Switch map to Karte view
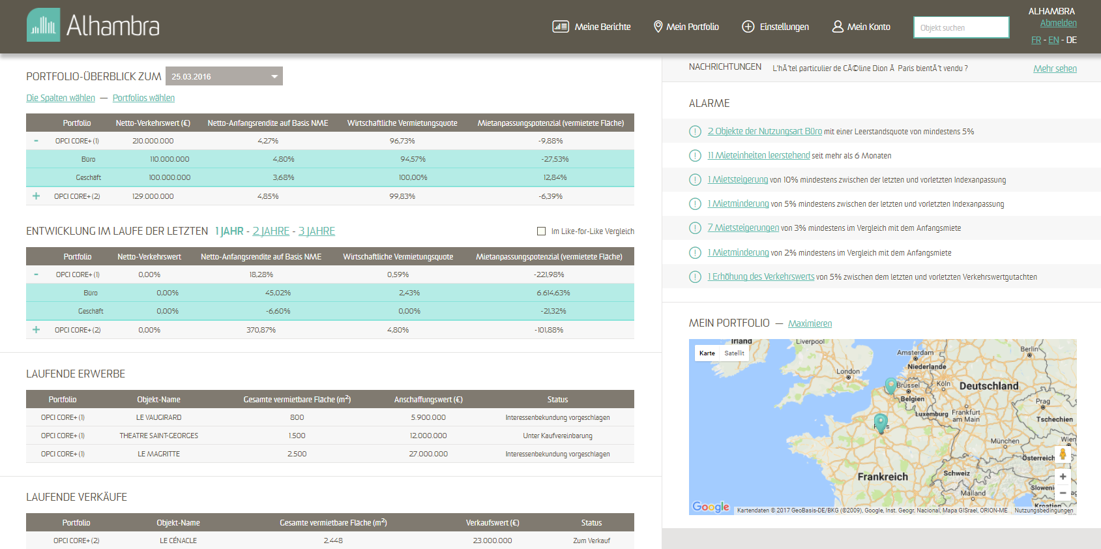The image size is (1101, 549). (707, 353)
